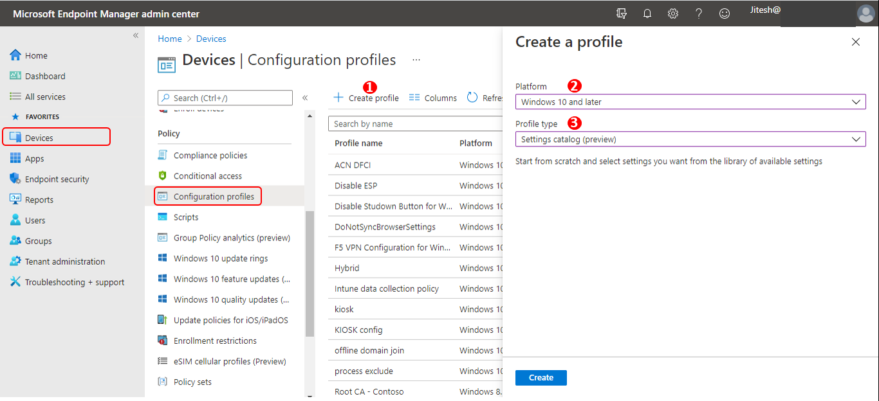Click the Devices breadcrumb link

[211, 39]
